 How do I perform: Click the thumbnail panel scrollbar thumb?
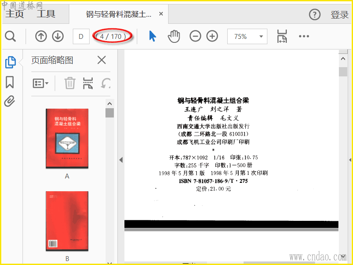point(109,113)
